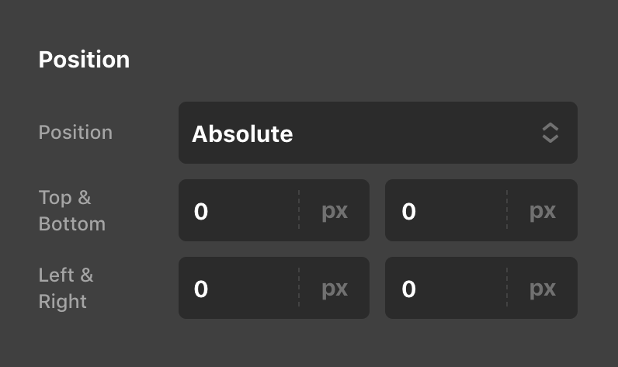
Task: Click the dashed divider in the Bottom field
Action: 507,211
